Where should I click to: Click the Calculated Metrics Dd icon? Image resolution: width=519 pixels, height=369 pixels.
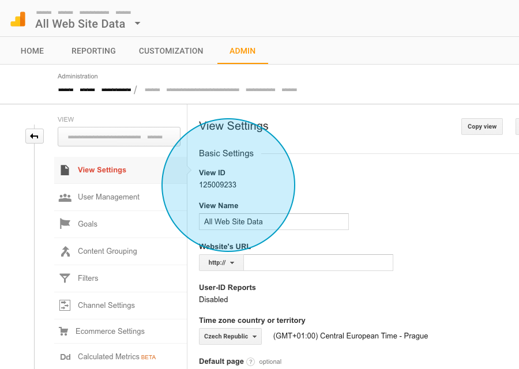coord(65,357)
